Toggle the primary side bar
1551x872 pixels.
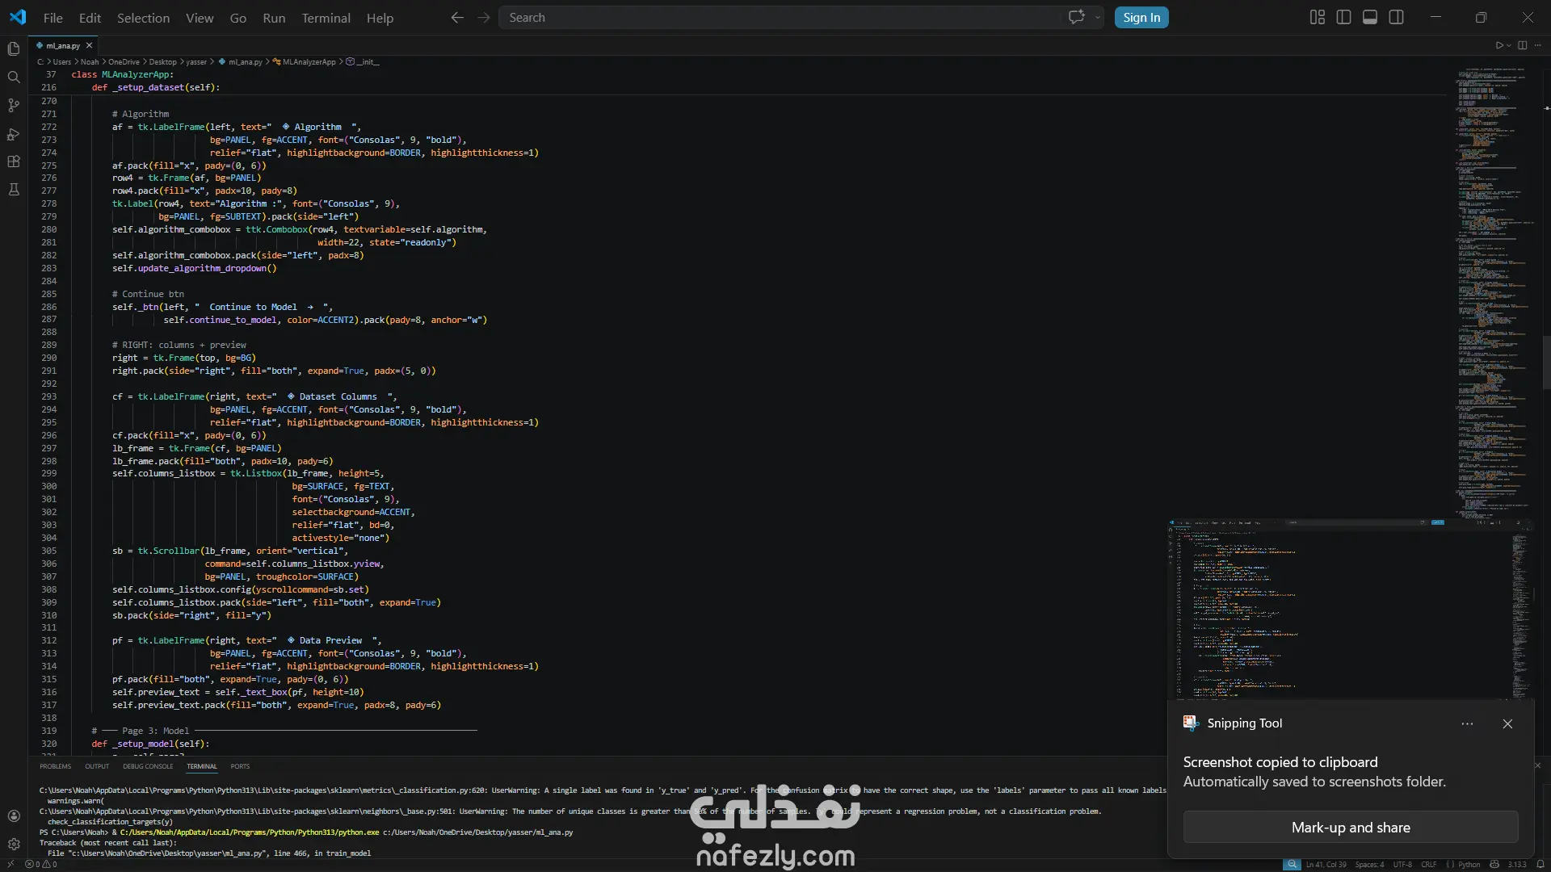tap(1344, 17)
